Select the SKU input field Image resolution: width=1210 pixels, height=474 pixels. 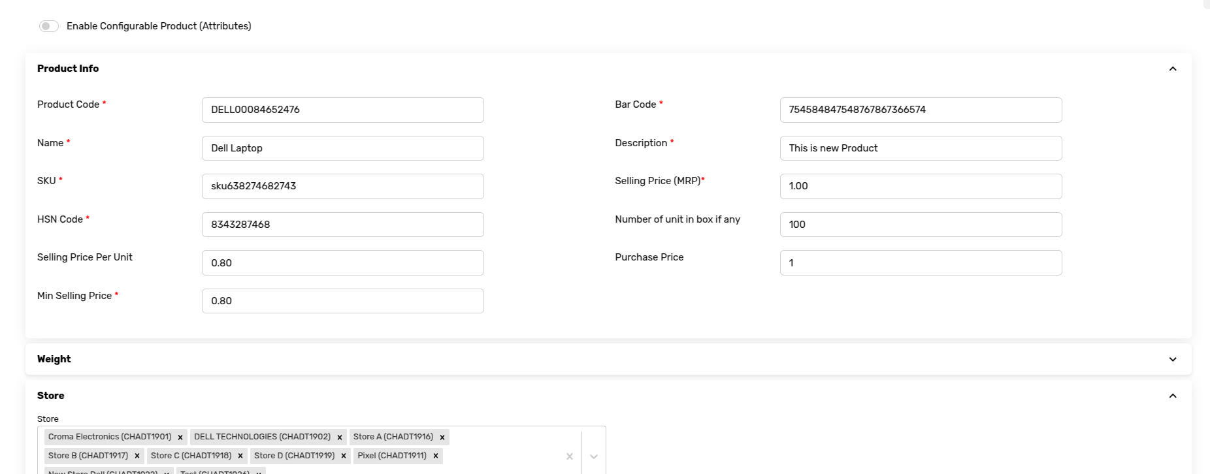click(x=343, y=186)
